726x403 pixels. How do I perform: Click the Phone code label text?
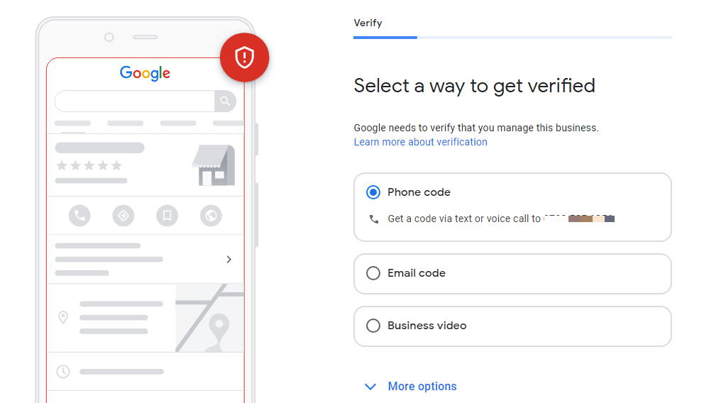click(x=419, y=192)
